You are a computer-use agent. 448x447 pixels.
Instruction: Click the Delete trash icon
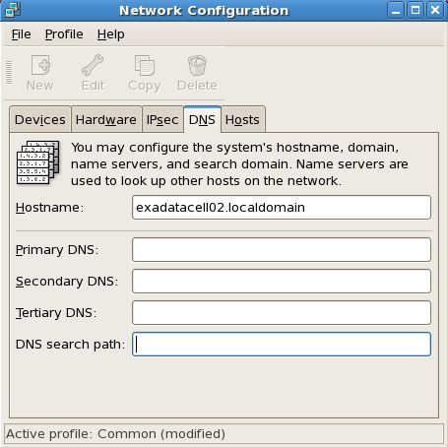(x=197, y=65)
